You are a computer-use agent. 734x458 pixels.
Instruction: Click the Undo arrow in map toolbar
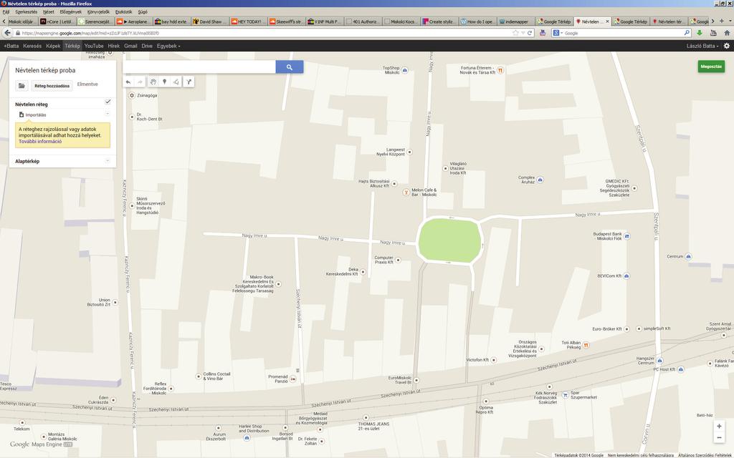[x=128, y=82]
